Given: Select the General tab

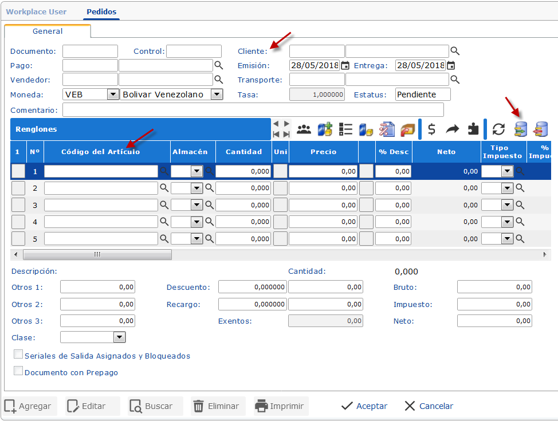Looking at the screenshot, I should [x=48, y=32].
